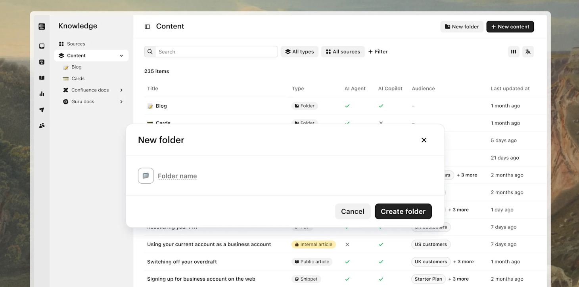
Task: Open the Fin AI agent icon
Action: click(42, 62)
